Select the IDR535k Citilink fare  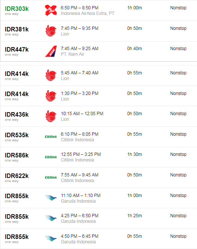click(17, 135)
